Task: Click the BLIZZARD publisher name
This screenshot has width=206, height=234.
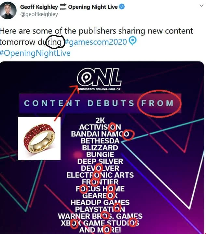Action: pyautogui.click(x=100, y=148)
